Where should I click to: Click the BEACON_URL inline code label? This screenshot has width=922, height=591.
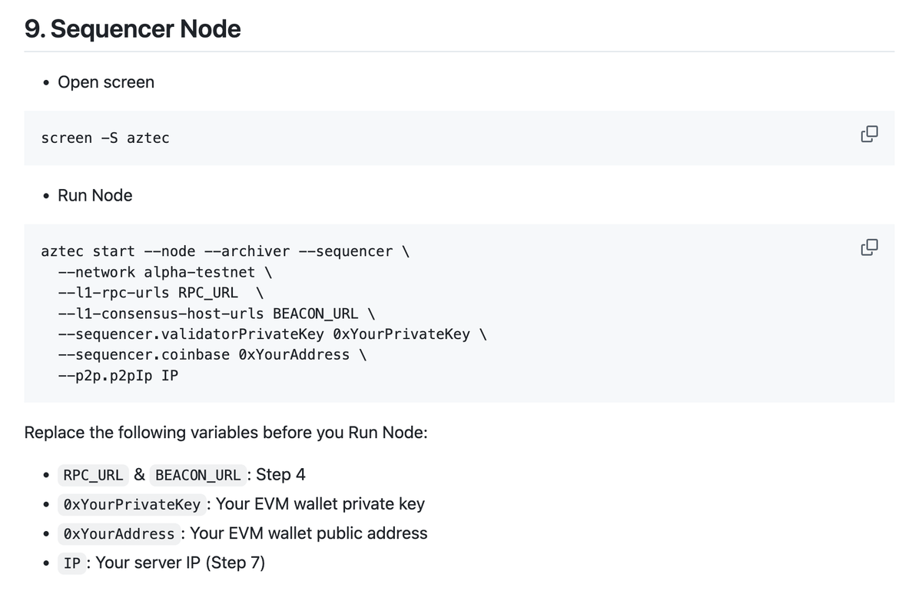click(198, 475)
